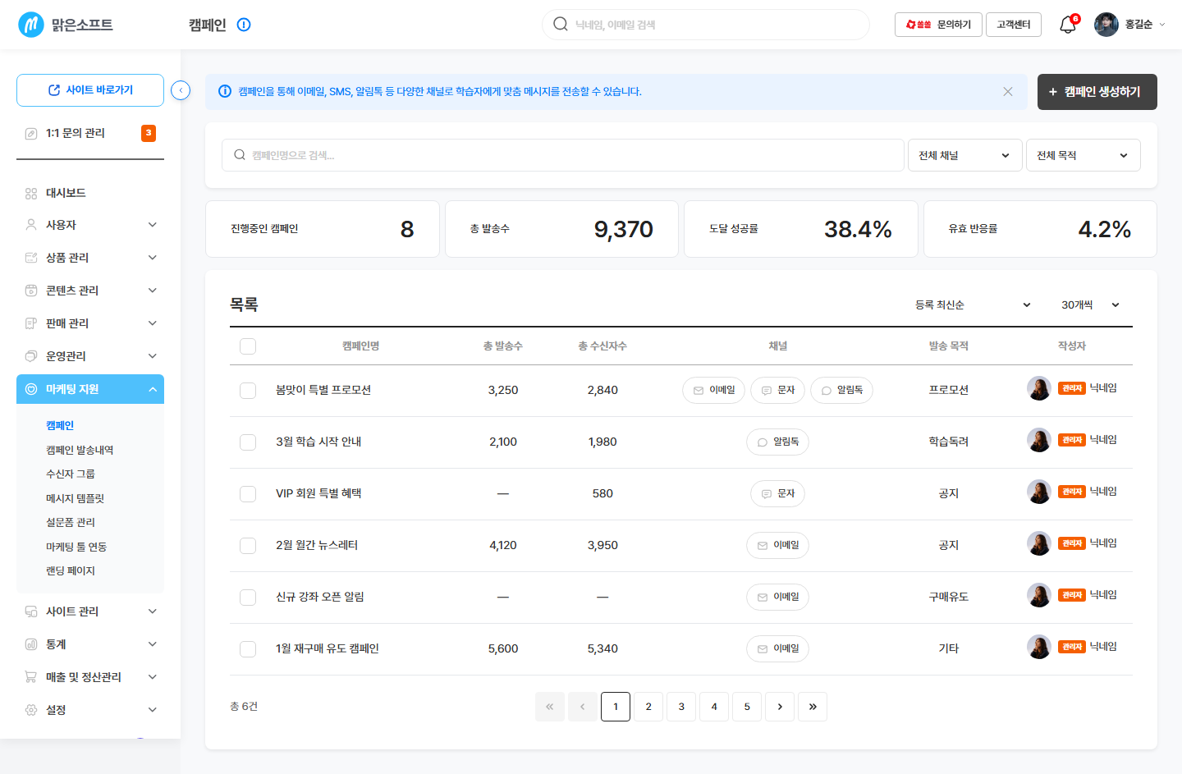Go to page 5 in pagination
This screenshot has height=774, width=1182.
(x=747, y=707)
